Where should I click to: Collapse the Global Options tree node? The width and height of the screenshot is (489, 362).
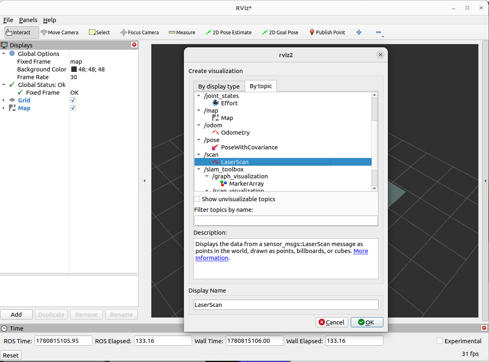(x=4, y=54)
